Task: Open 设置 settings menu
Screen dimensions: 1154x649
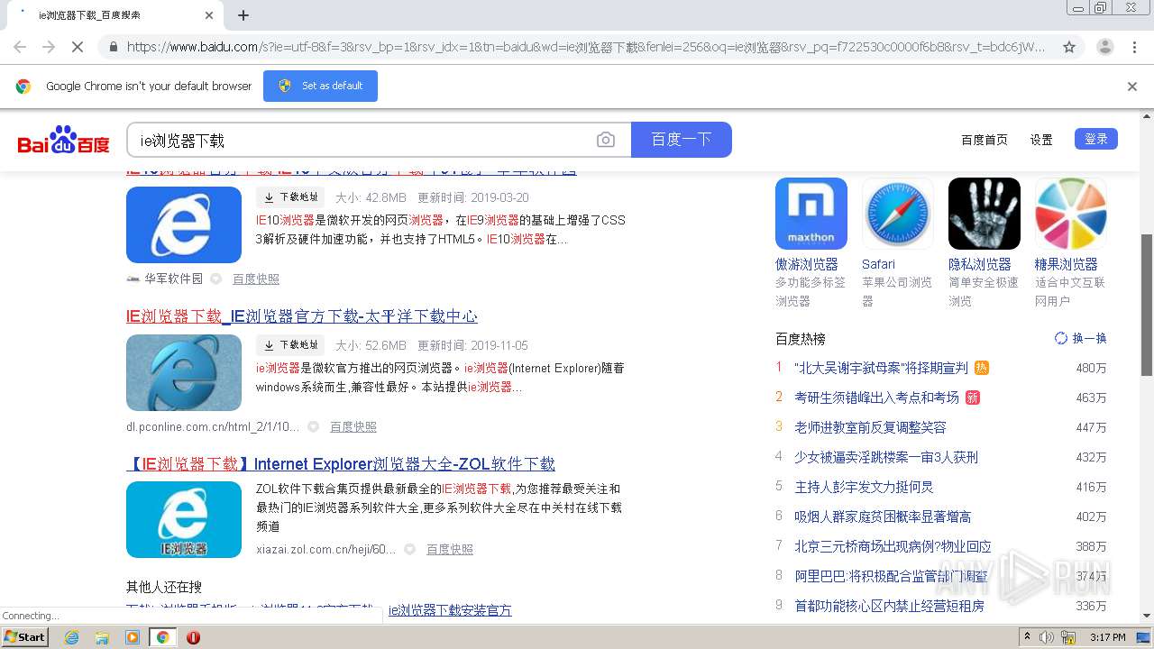Action: point(1041,140)
